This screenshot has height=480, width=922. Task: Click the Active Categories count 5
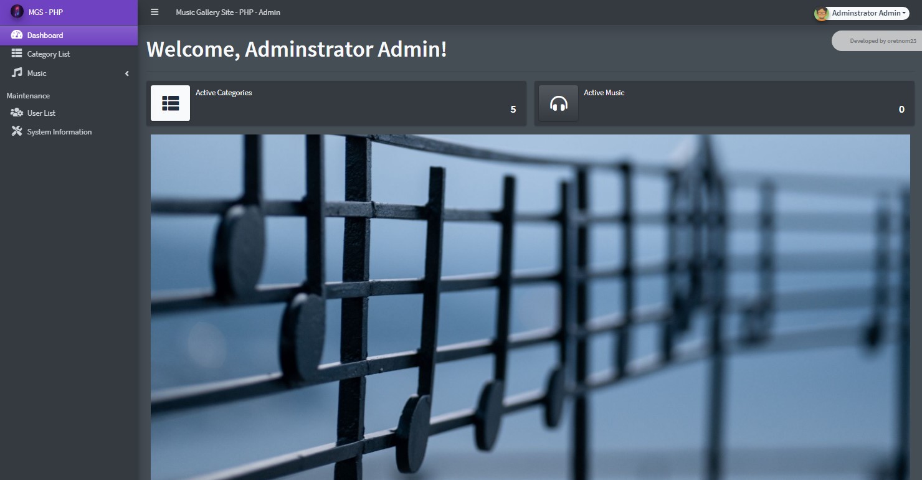(513, 110)
